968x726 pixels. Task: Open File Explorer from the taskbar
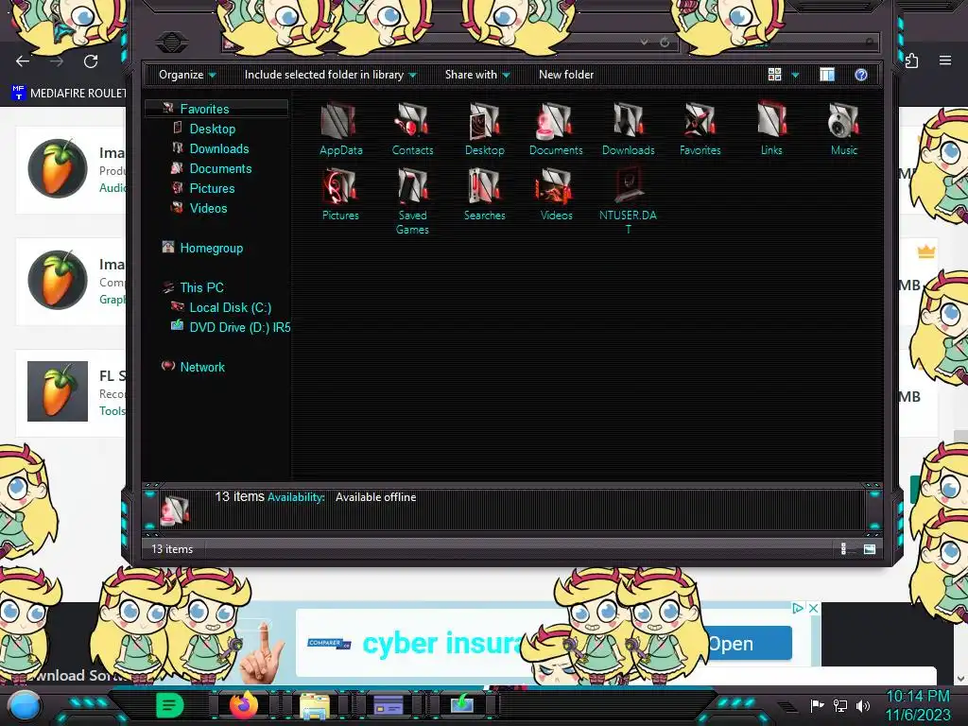(315, 705)
